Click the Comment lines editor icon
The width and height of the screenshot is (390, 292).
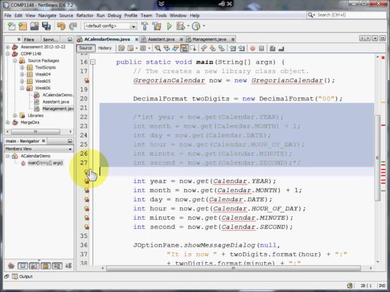[x=272, y=49]
